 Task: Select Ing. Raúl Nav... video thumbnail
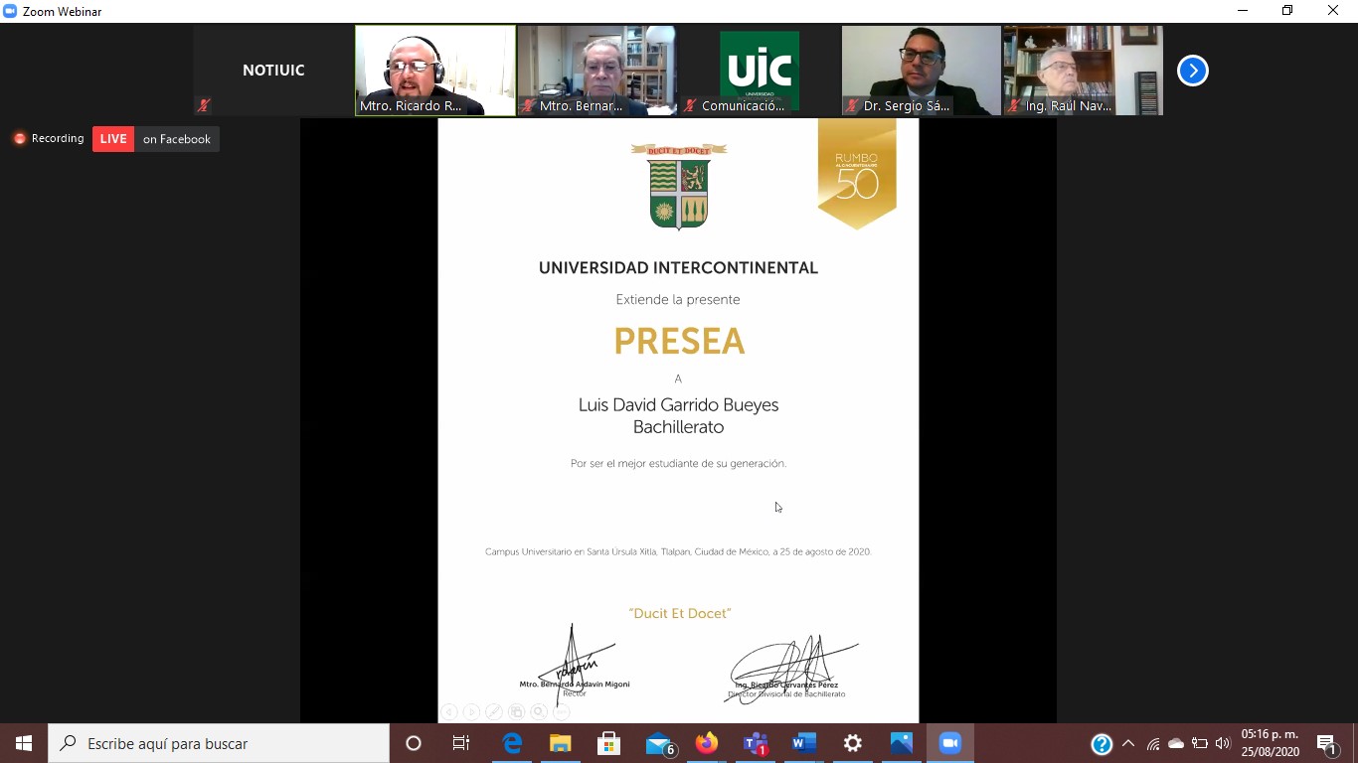click(1083, 71)
